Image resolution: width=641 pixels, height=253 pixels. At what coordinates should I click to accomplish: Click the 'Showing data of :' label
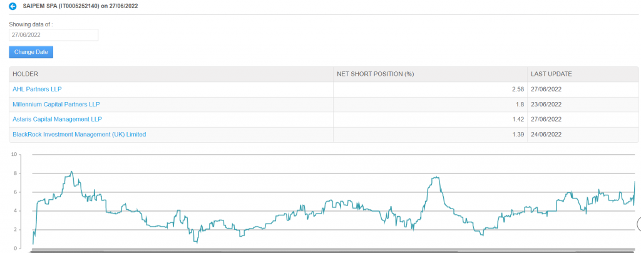coord(31,24)
